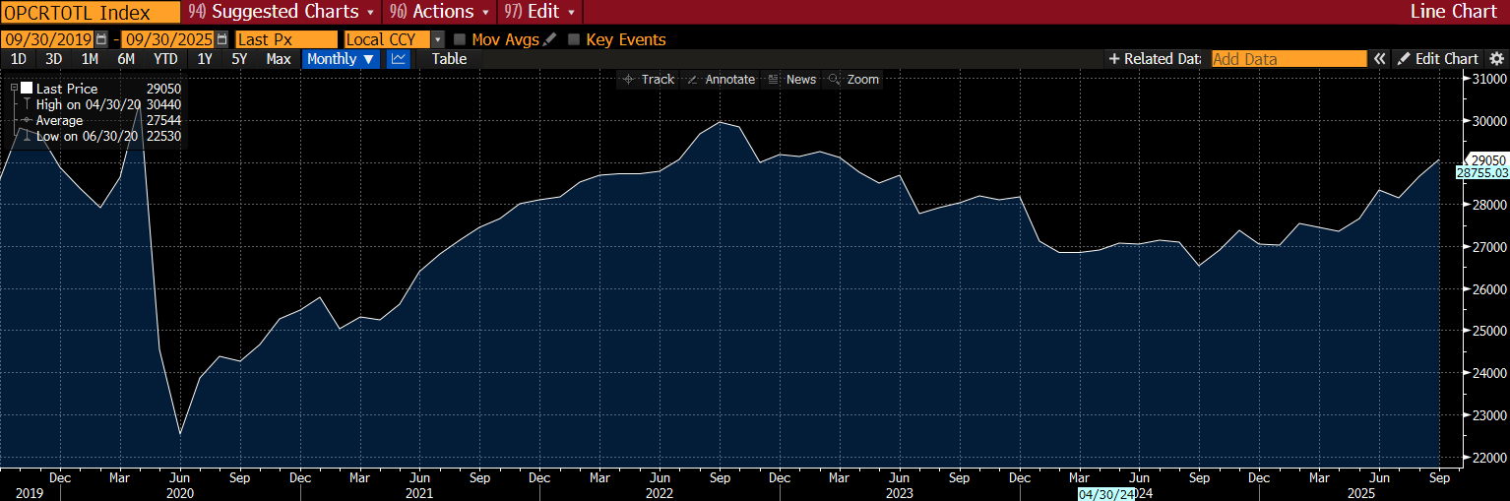This screenshot has height=501, width=1510.
Task: Open the end date calendar picker
Action: click(x=221, y=40)
